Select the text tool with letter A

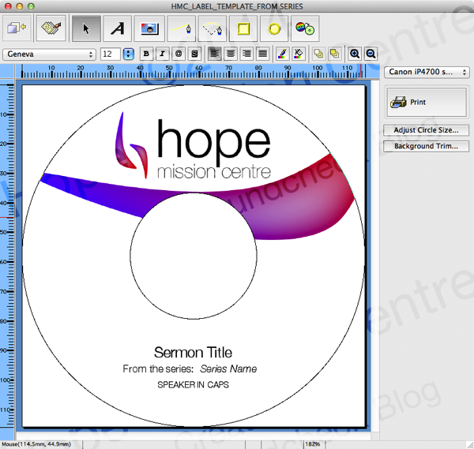(x=118, y=29)
